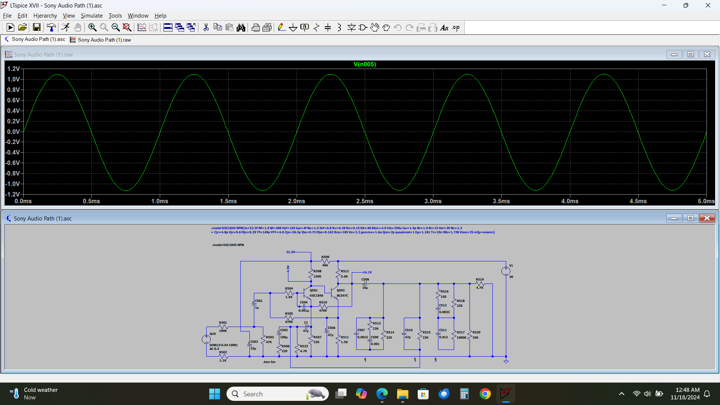Image resolution: width=720 pixels, height=405 pixels.
Task: Open the Calculator from the taskbar
Action: 464,394
